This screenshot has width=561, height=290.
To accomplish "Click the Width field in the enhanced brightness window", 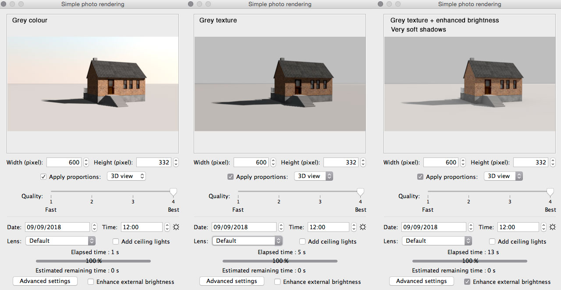I will click(441, 162).
